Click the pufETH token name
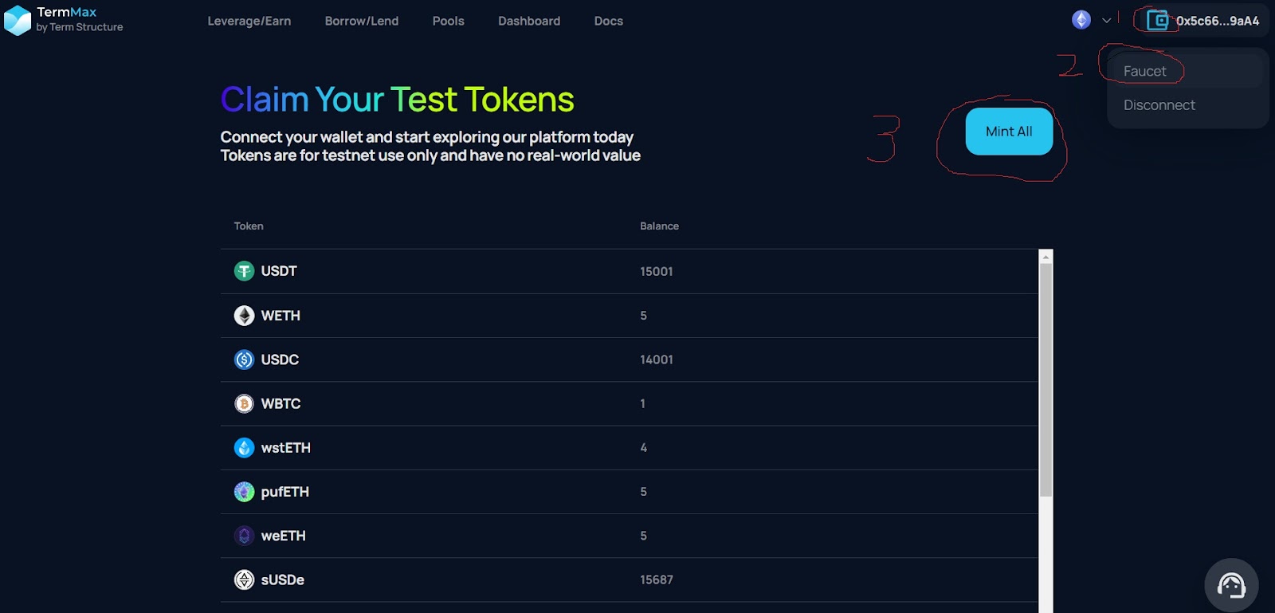Screen dimensions: 1275x613 (x=285, y=492)
